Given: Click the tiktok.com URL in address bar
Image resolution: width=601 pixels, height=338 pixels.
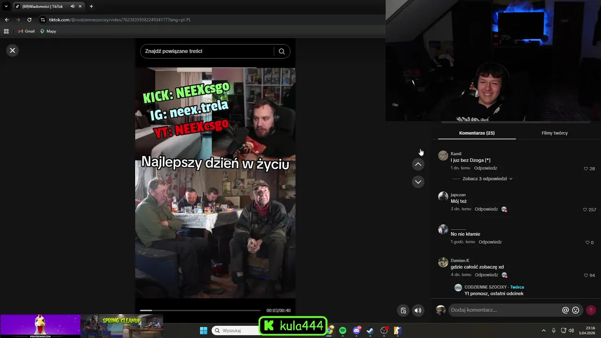Looking at the screenshot, I should pos(120,20).
